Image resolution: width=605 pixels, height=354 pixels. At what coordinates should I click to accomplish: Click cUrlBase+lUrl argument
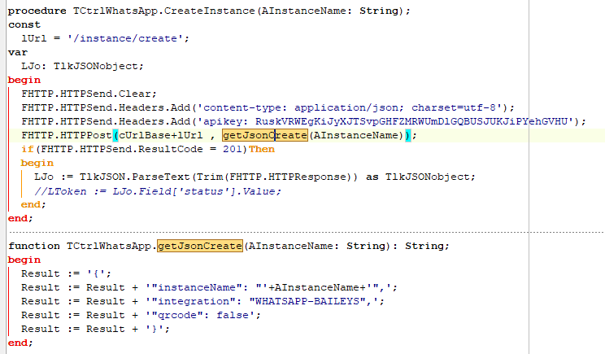pyautogui.click(x=160, y=136)
